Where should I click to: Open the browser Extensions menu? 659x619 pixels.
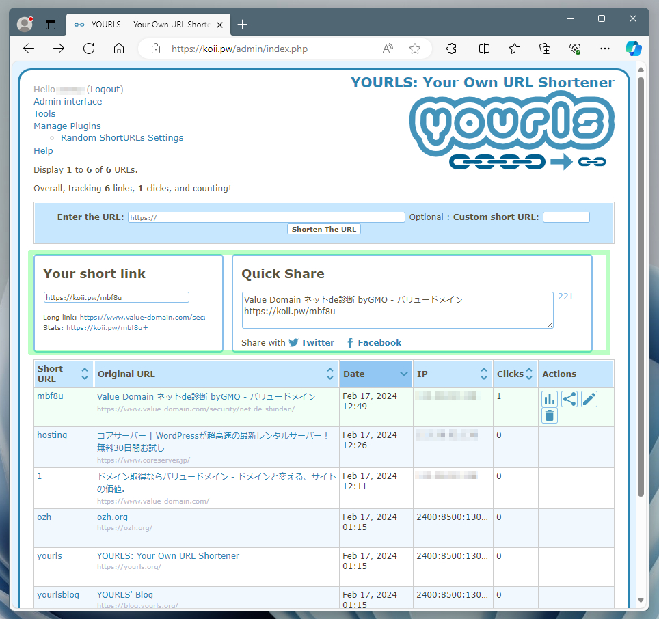coord(451,49)
